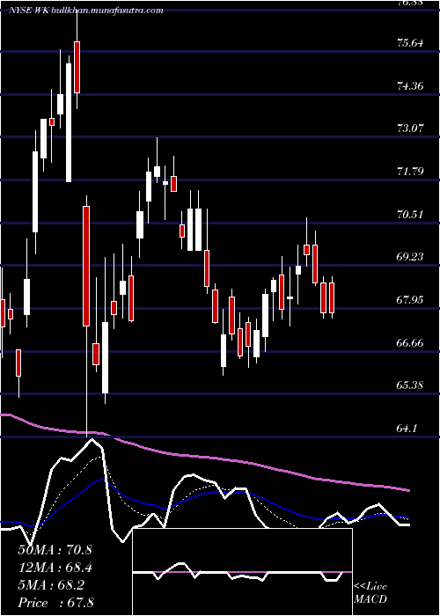Image resolution: width=440 pixels, height=616 pixels.
Task: Click the 69.23 price axis label
Action: 410,257
